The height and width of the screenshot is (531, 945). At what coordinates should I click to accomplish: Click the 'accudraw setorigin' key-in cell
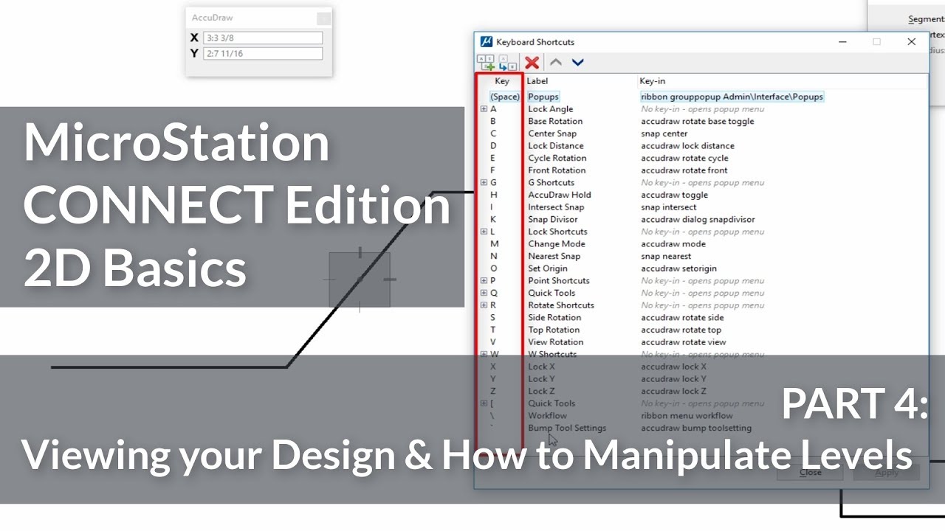pyautogui.click(x=679, y=268)
